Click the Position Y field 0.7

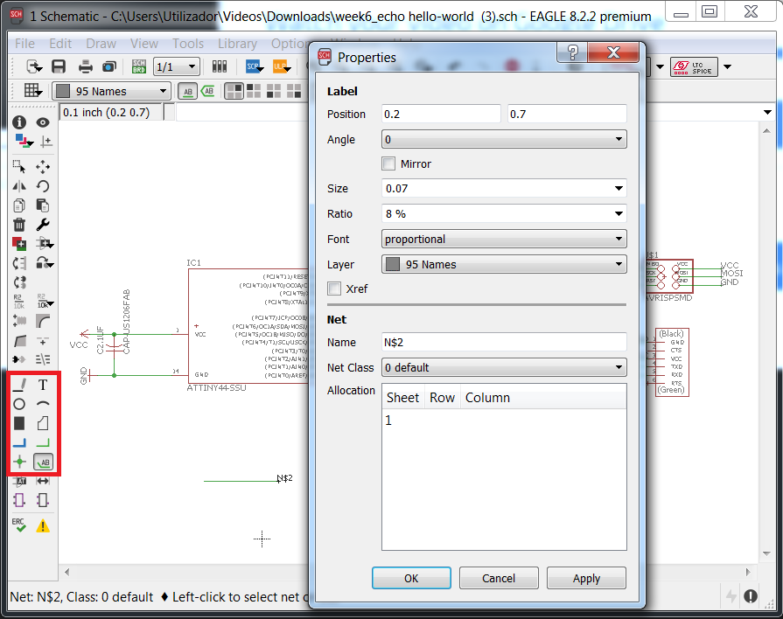click(567, 114)
